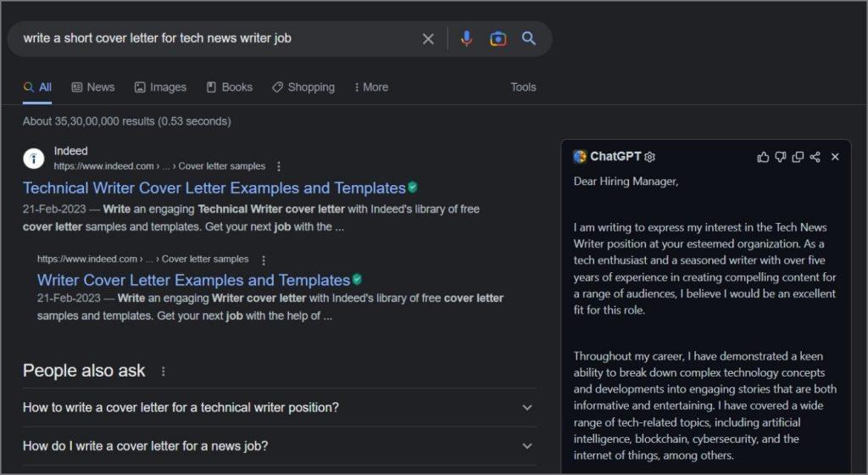
Task: Click the ChatGPT panel title
Action: tap(615, 157)
